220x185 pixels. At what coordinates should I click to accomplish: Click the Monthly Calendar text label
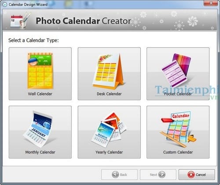click(40, 152)
